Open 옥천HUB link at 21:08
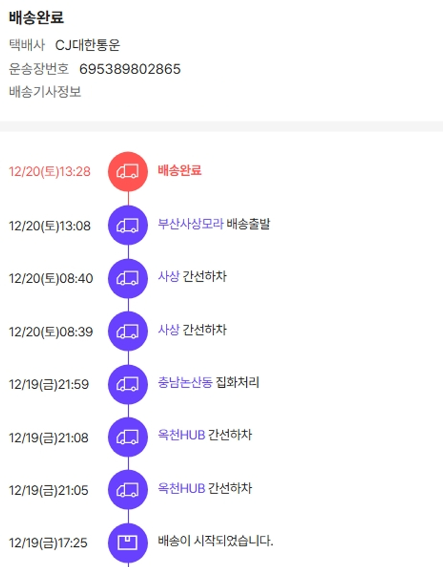The image size is (443, 567). (x=181, y=436)
